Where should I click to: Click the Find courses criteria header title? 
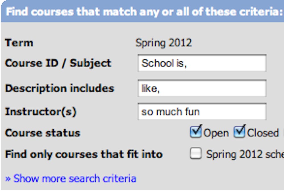point(144,12)
